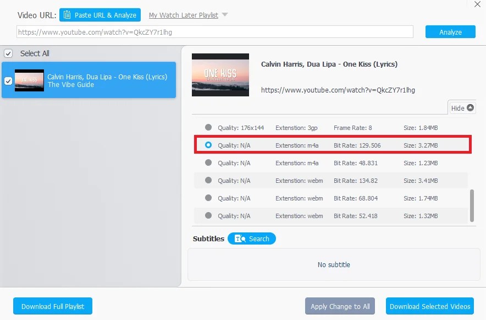
Task: Apply Change to All videos
Action: pyautogui.click(x=340, y=306)
